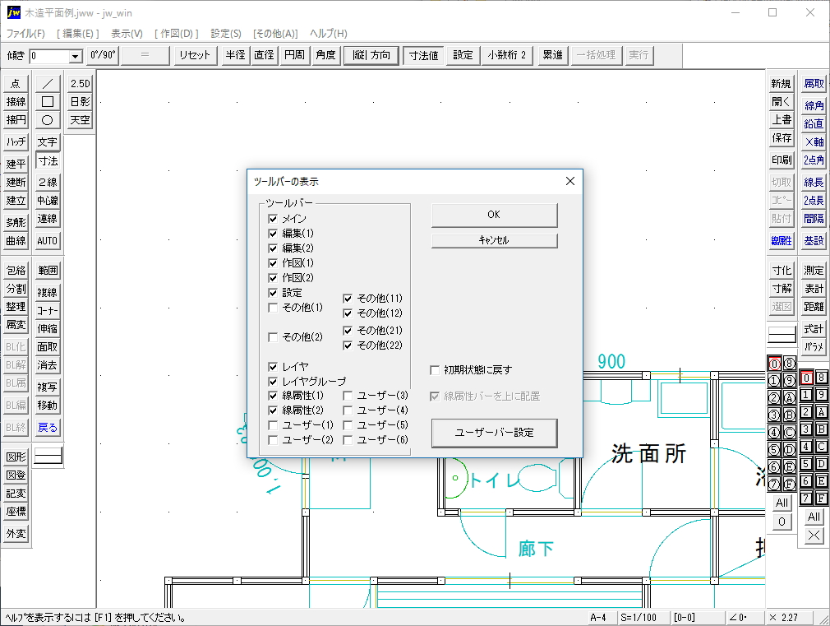Image resolution: width=830 pixels, height=626 pixels.
Task: Select the 中心線 centerline tool
Action: point(47,201)
